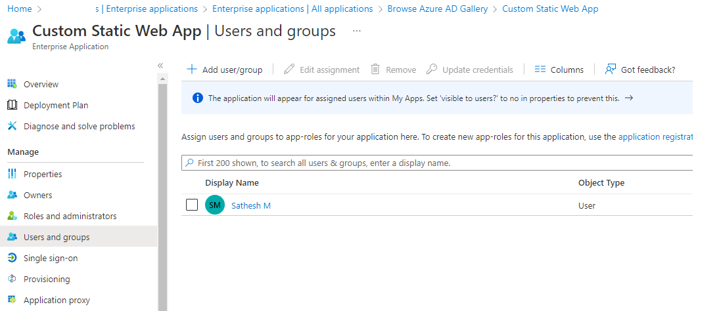The image size is (719, 311).
Task: Click the Roles and administrators icon
Action: 12,216
